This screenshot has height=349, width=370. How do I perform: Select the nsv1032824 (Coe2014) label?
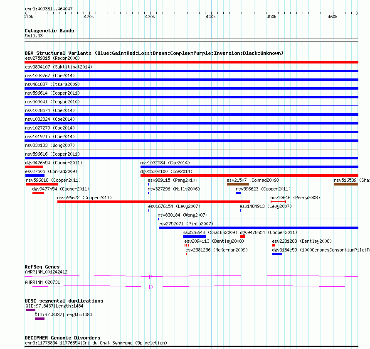(x=50, y=119)
